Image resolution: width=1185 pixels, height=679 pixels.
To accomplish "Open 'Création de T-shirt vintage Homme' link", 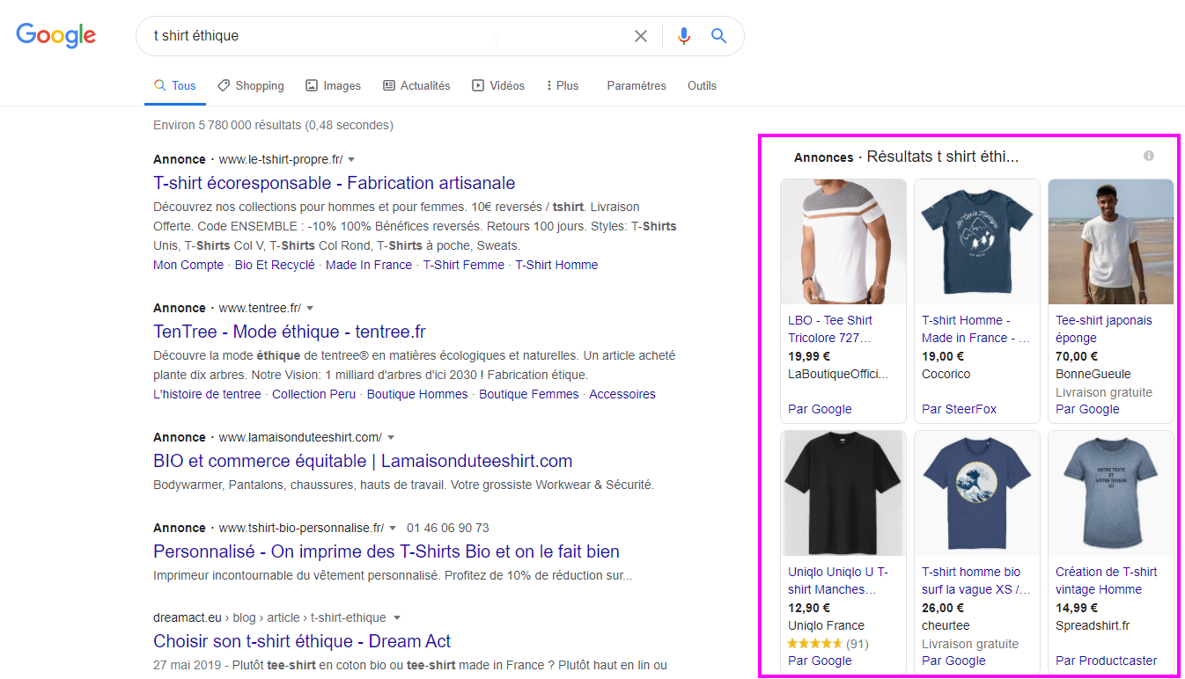I will (1106, 580).
